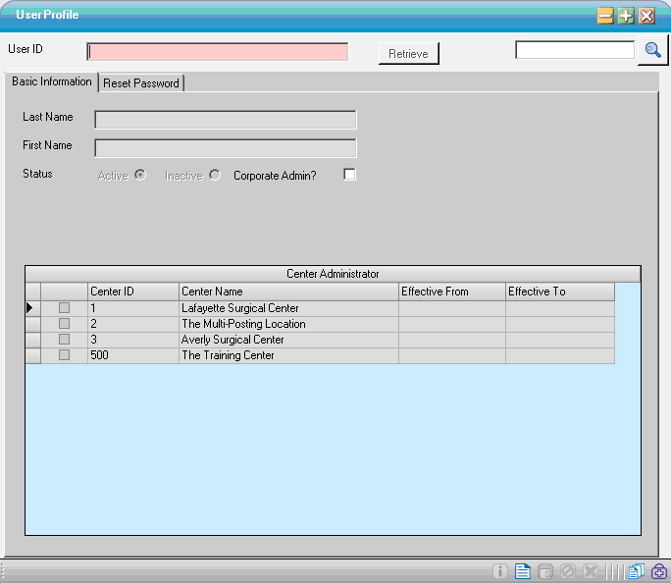Click the grayed-out window icon in status bar

pos(545,571)
